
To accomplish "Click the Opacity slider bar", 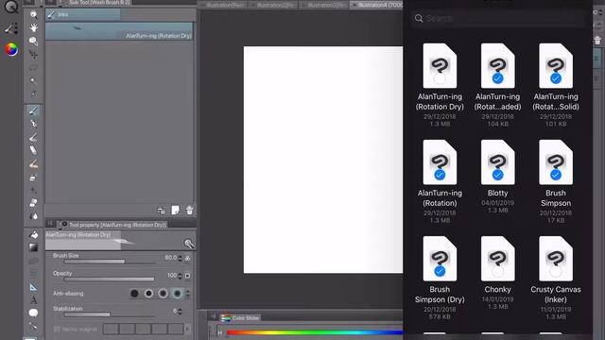I will click(110, 280).
